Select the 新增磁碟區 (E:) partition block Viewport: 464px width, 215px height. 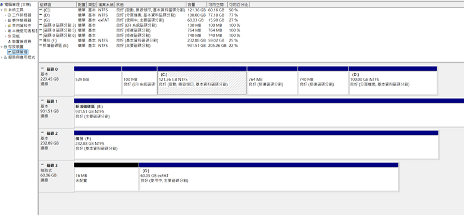[269, 112]
